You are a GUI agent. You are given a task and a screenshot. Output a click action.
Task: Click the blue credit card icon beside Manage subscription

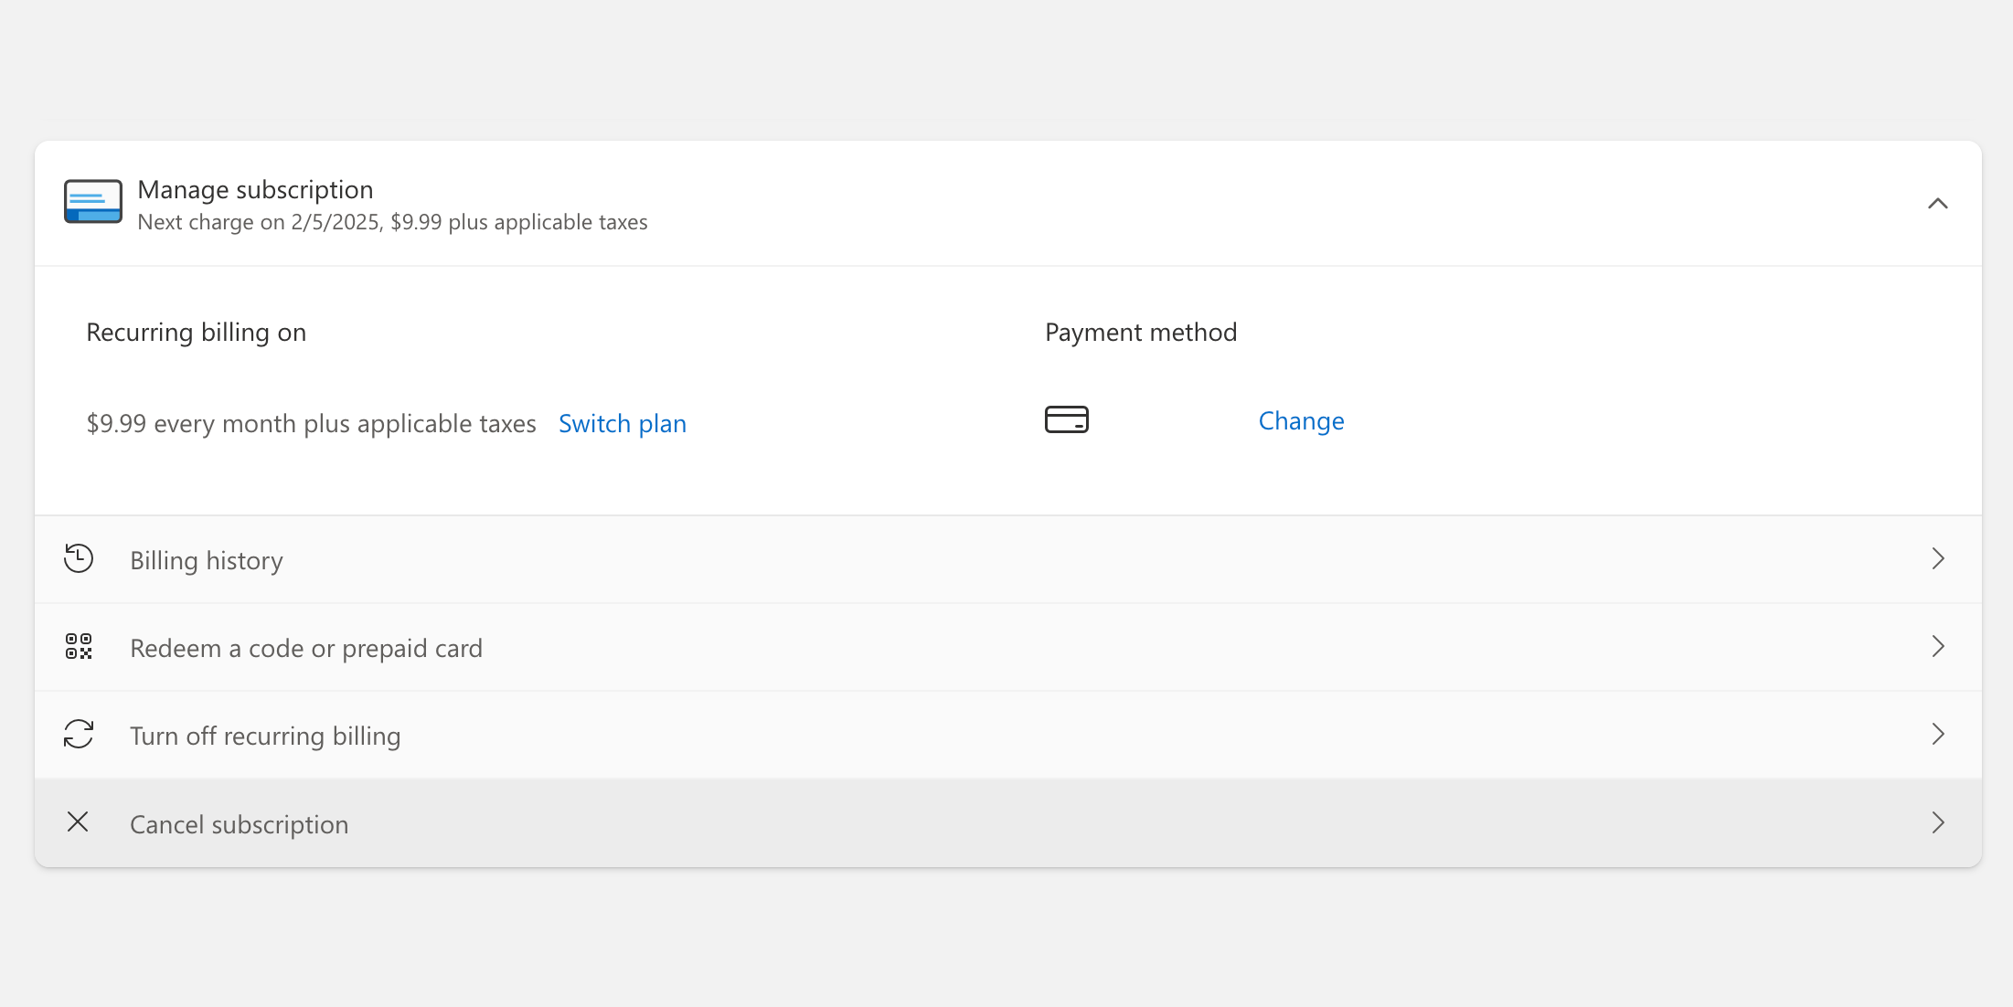click(x=92, y=202)
